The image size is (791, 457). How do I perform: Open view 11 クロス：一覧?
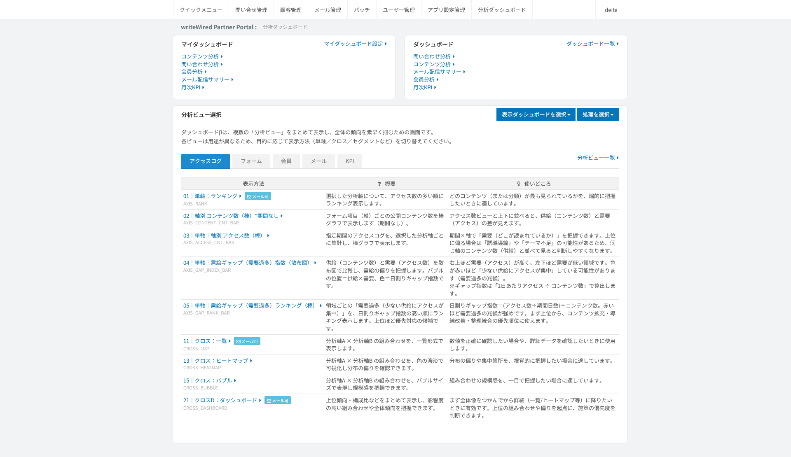pos(207,341)
